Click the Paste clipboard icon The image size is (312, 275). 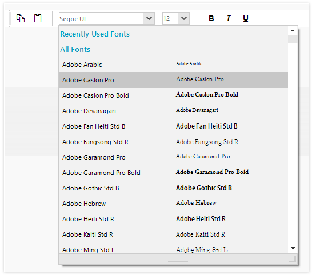coord(38,18)
